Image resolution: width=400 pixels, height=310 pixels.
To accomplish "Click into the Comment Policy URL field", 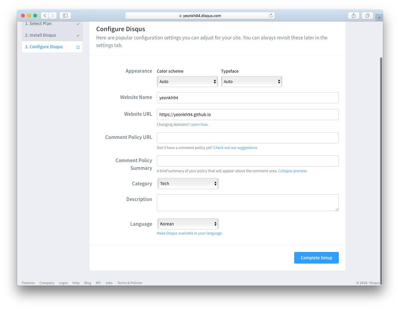I will coord(248,138).
